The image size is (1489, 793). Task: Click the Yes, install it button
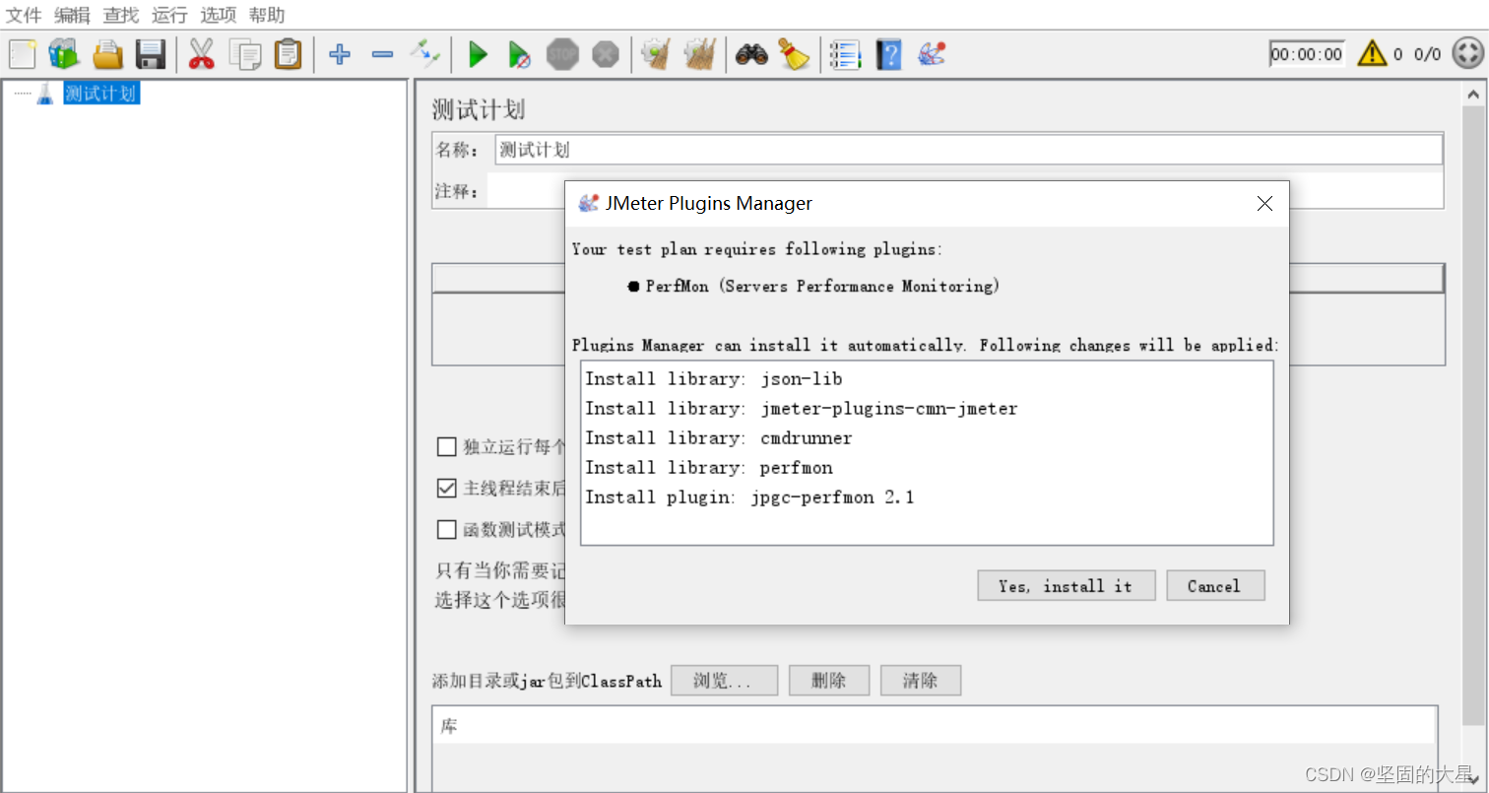point(1066,586)
